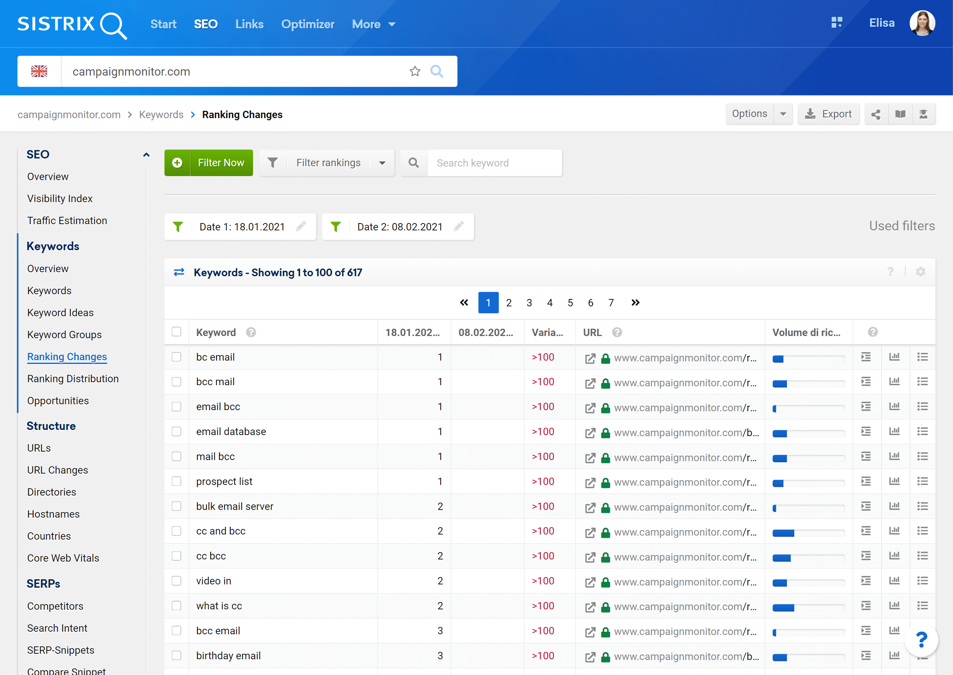Image resolution: width=953 pixels, height=675 pixels.
Task: Open external link icon for prospect list
Action: pyautogui.click(x=590, y=482)
